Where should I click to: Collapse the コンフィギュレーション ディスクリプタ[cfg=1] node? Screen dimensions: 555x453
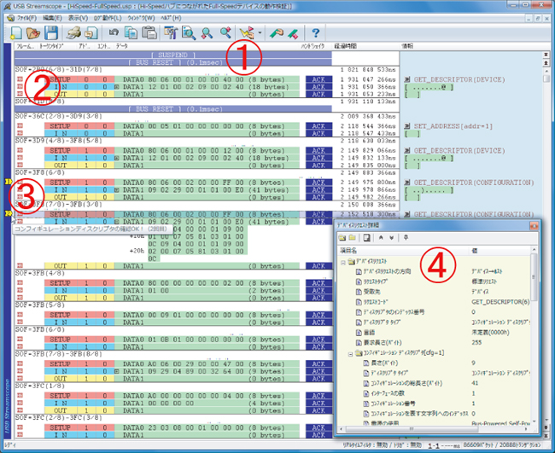(x=350, y=353)
